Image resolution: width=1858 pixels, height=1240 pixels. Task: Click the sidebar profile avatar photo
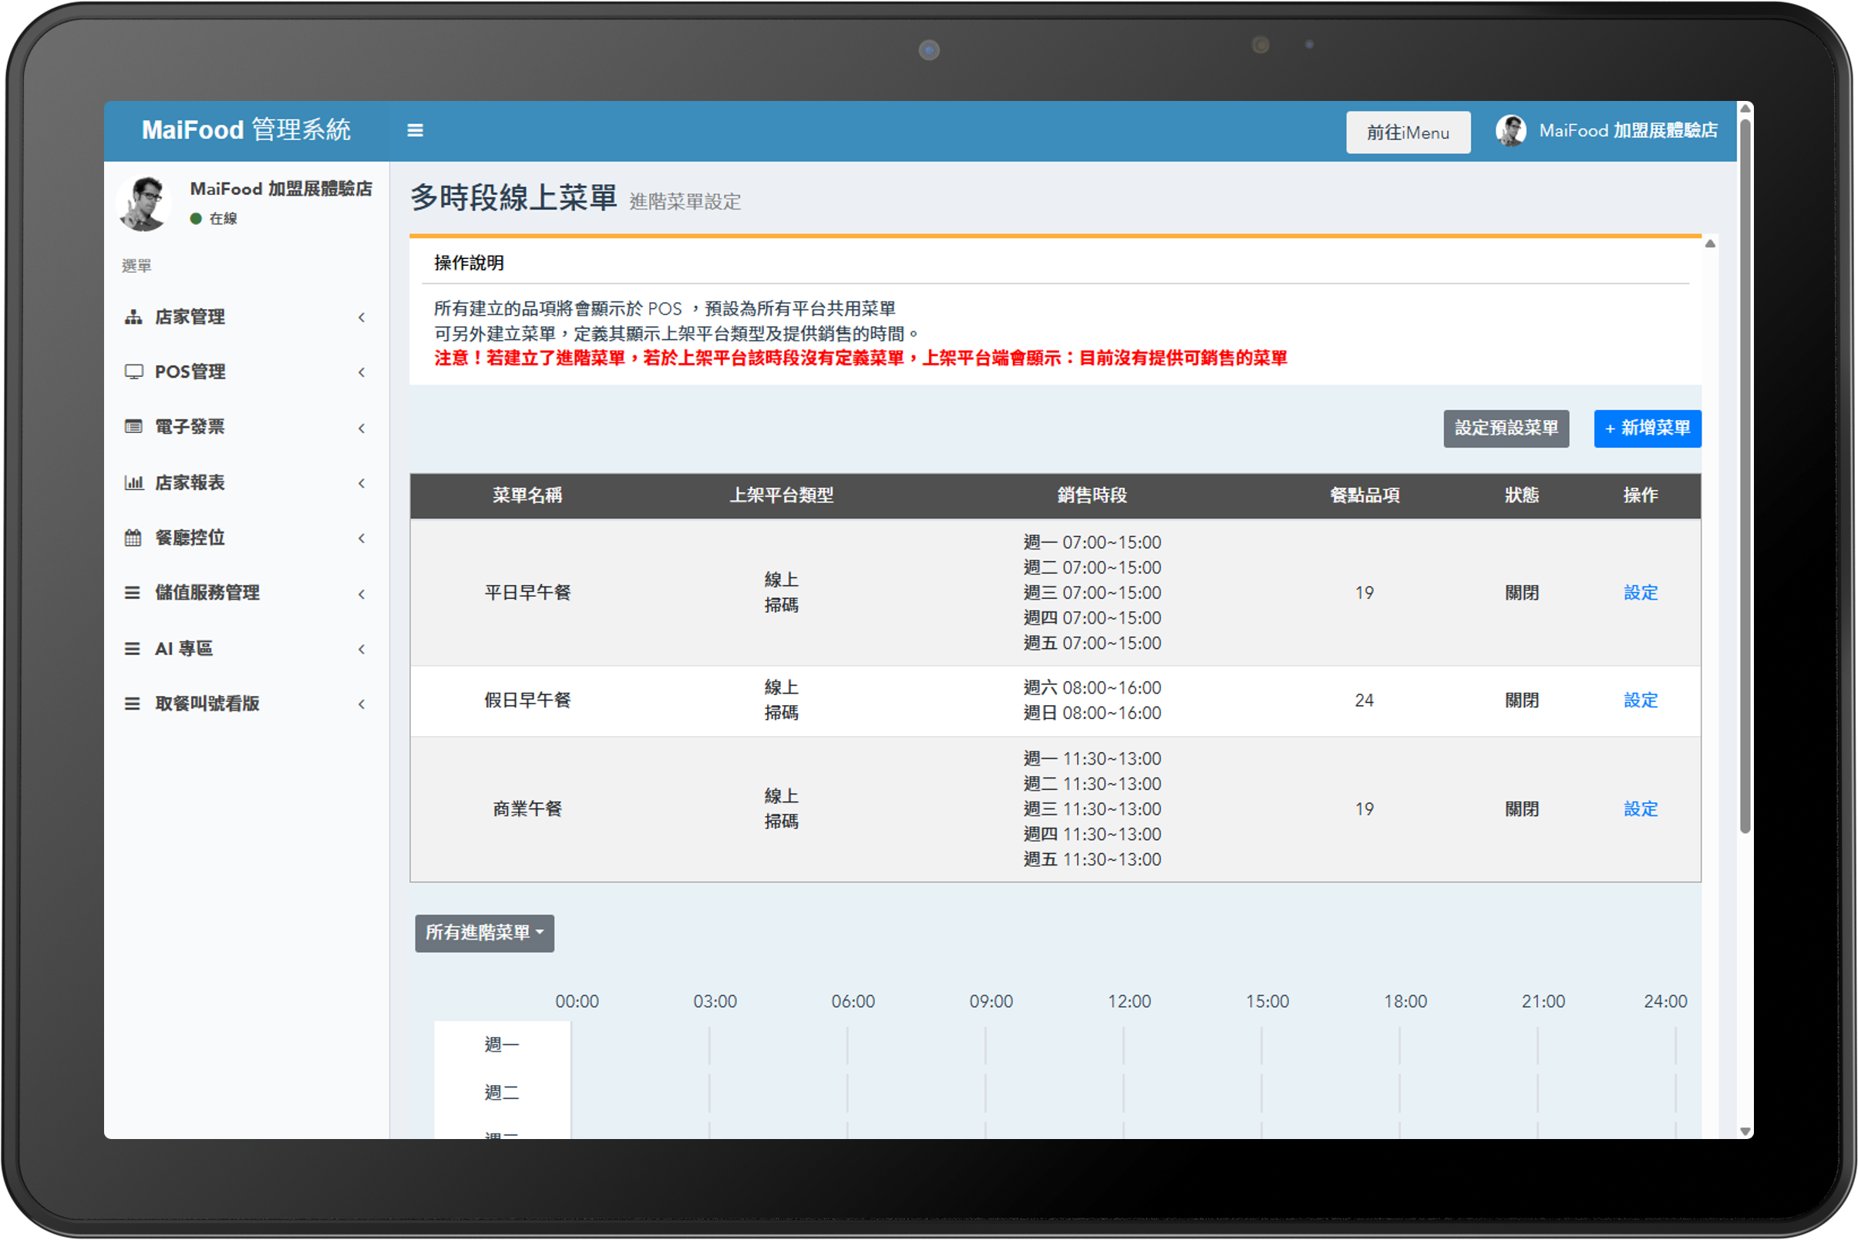(x=143, y=203)
